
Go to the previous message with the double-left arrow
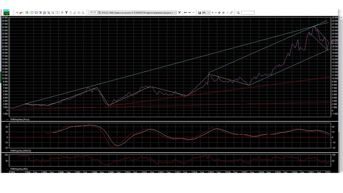[190, 13]
